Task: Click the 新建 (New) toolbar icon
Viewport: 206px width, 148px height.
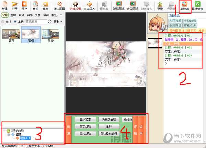Action: coord(5,5)
